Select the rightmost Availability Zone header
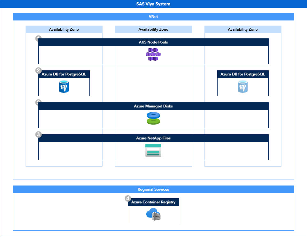The height and width of the screenshot is (237, 307). [x=243, y=29]
